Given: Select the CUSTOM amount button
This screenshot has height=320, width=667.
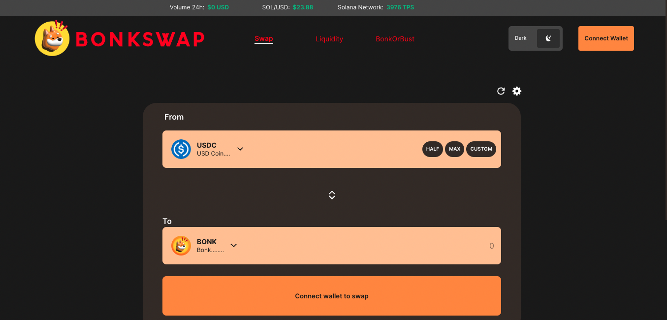Looking at the screenshot, I should tap(481, 149).
